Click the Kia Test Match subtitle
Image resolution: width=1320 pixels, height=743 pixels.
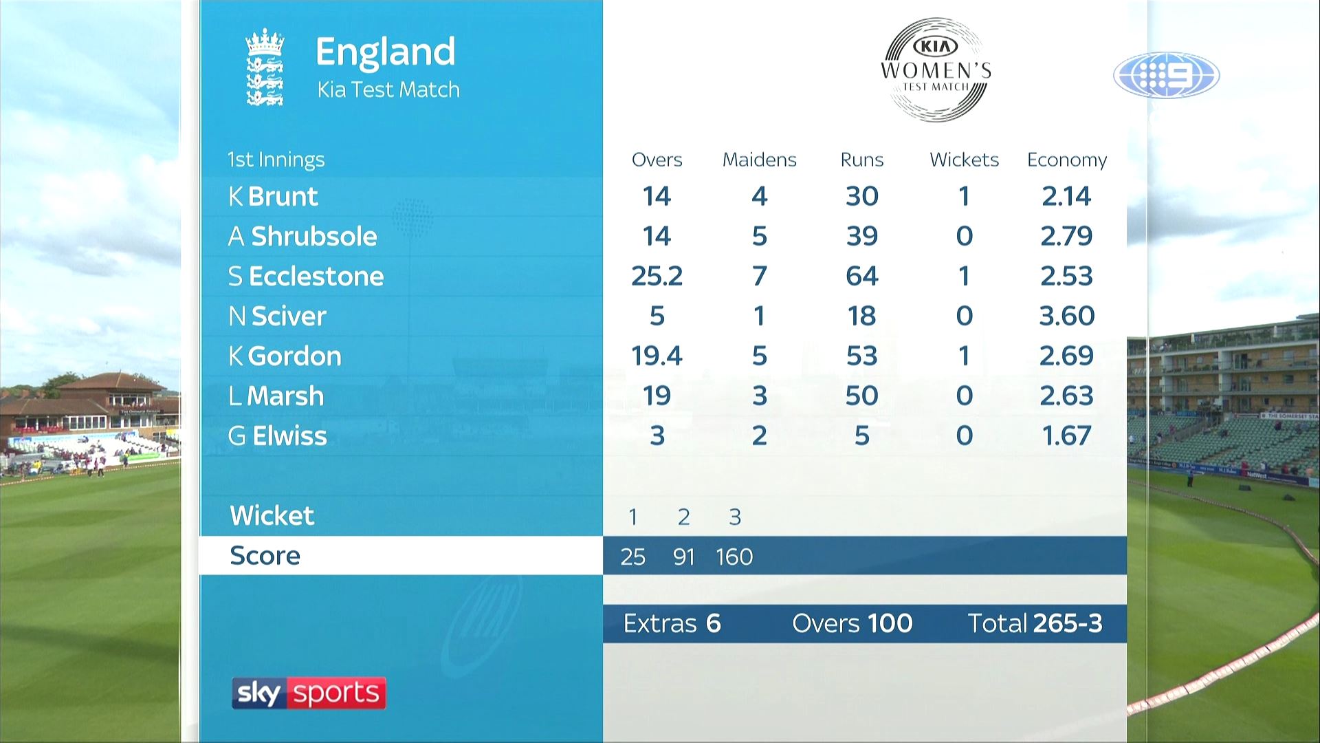(x=388, y=90)
